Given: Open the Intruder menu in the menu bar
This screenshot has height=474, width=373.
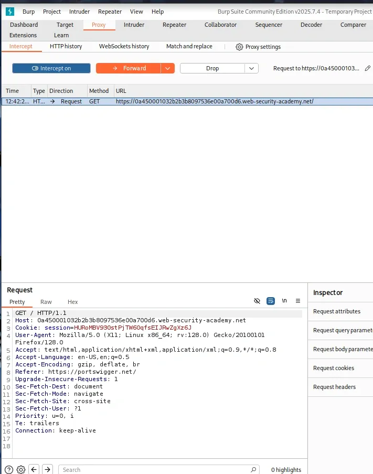Looking at the screenshot, I should [x=79, y=12].
